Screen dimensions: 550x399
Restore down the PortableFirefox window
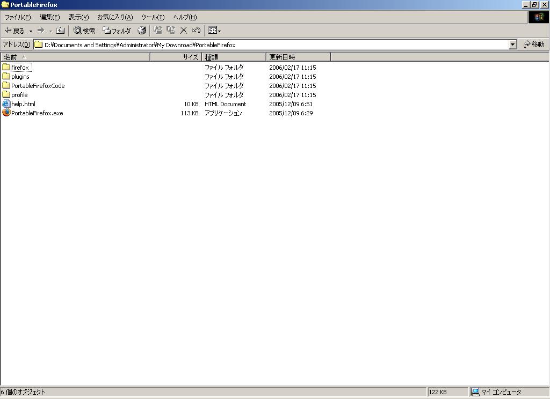coord(534,4)
